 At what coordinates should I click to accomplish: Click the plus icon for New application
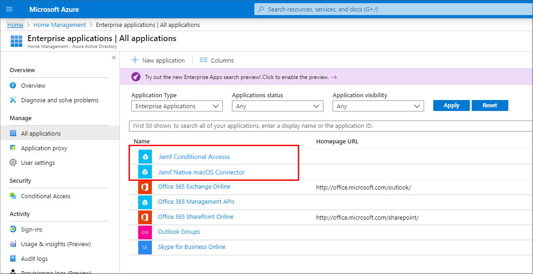[x=135, y=60]
